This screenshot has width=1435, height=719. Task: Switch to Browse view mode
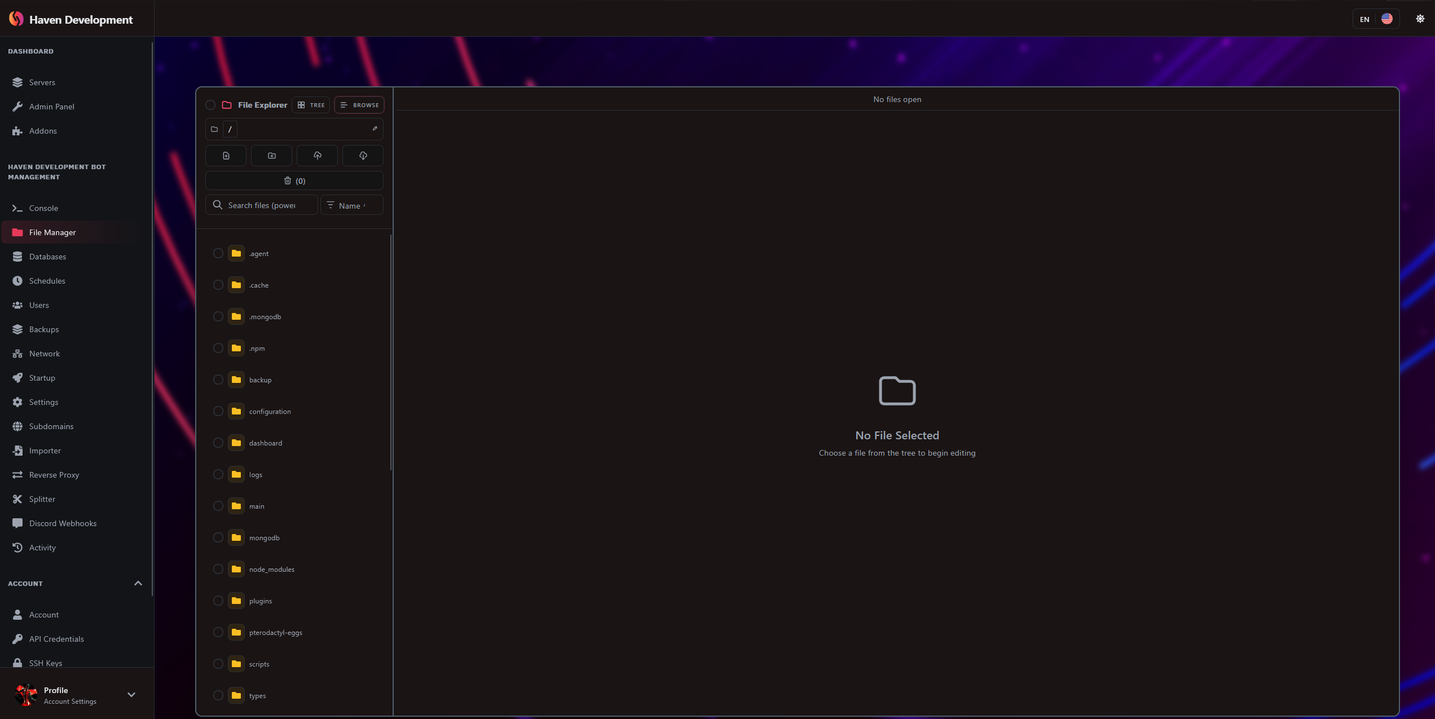[359, 105]
